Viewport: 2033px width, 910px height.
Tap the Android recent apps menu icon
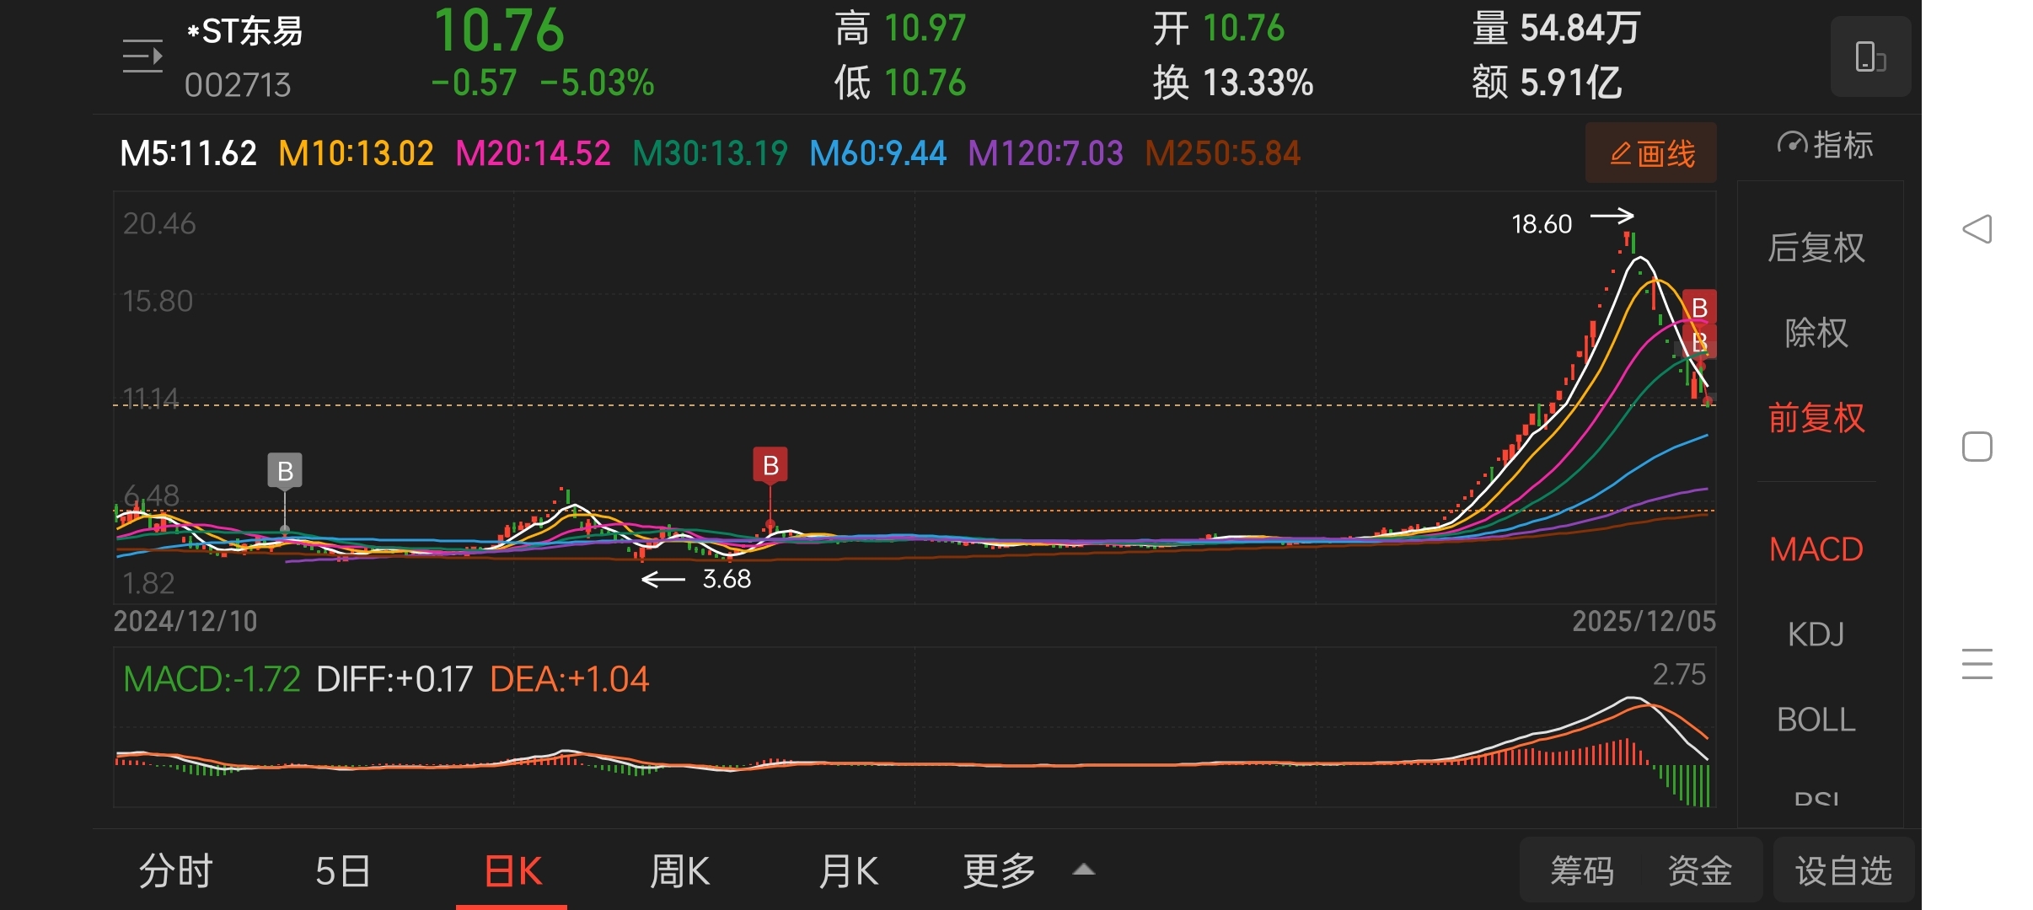tap(1977, 664)
